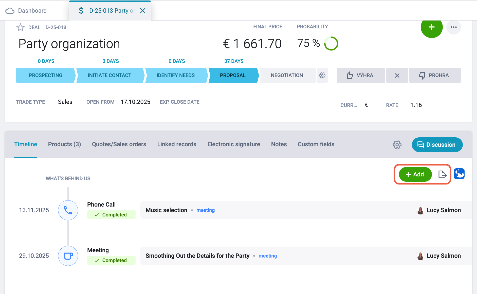Open the Notes tab

(279, 144)
